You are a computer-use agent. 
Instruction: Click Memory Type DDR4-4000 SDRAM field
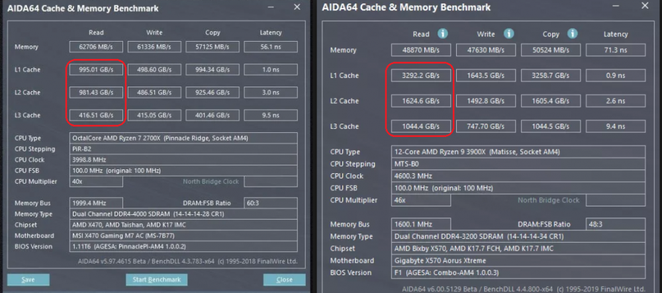tap(183, 214)
